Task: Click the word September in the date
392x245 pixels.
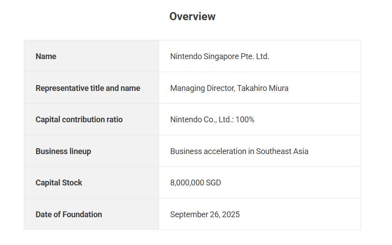Action: pyautogui.click(x=189, y=215)
